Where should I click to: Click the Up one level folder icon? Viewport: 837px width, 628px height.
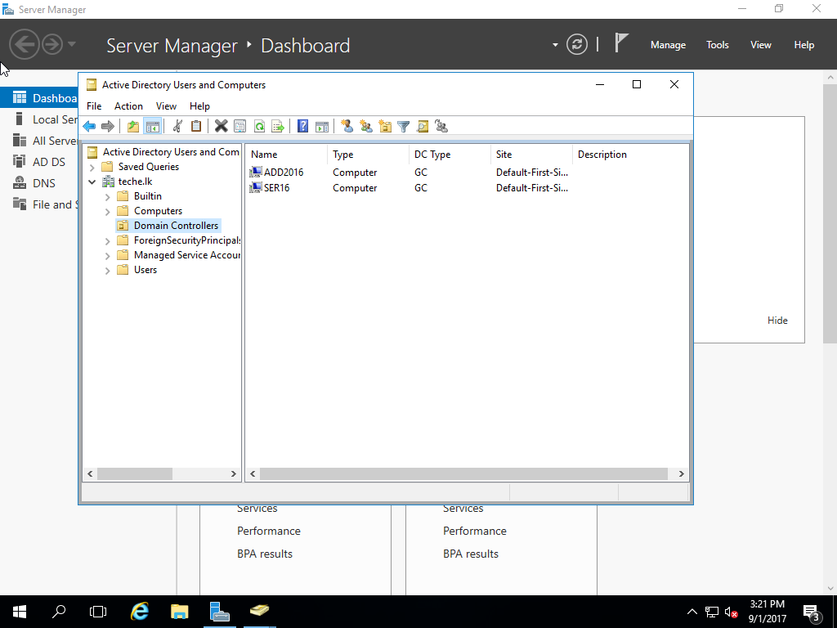133,126
